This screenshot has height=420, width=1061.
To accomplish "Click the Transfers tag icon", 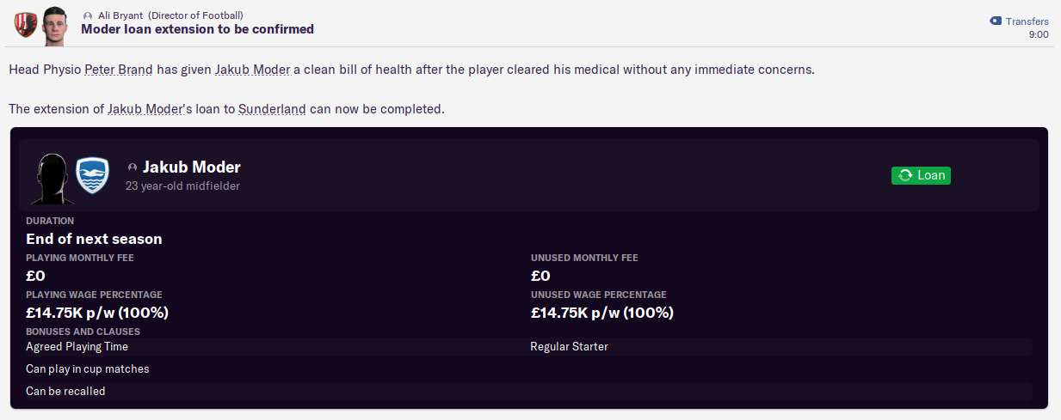I will (996, 21).
